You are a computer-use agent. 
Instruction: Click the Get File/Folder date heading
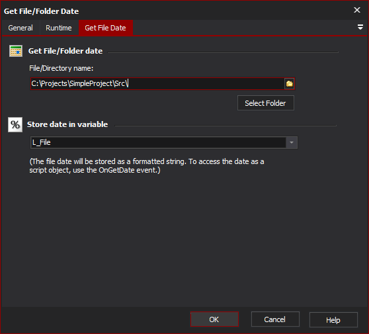tap(65, 51)
